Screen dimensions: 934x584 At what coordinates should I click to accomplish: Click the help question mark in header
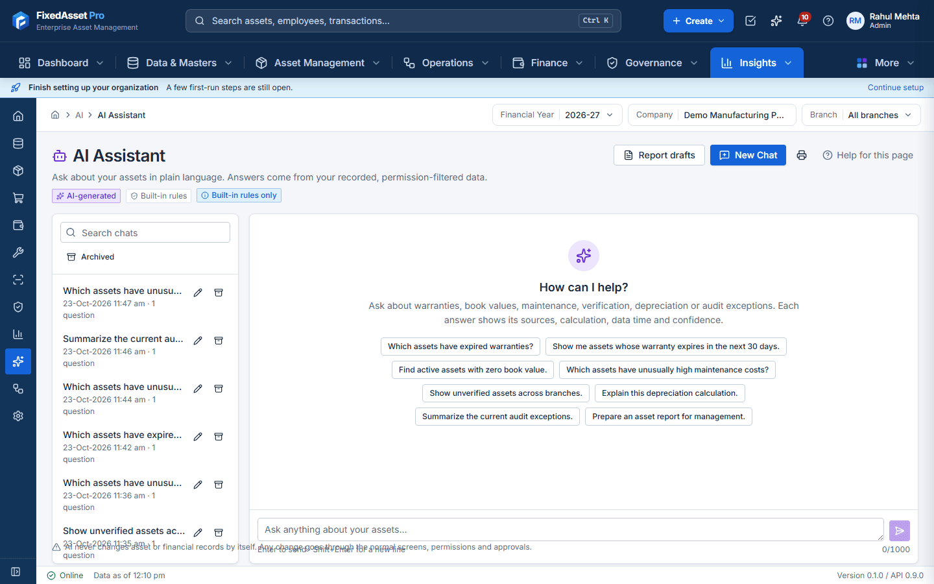coord(828,21)
